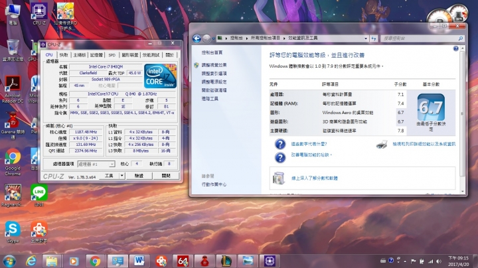Open the 電腦 (Computer) desktop icon
478x268 pixels.
tap(12, 14)
